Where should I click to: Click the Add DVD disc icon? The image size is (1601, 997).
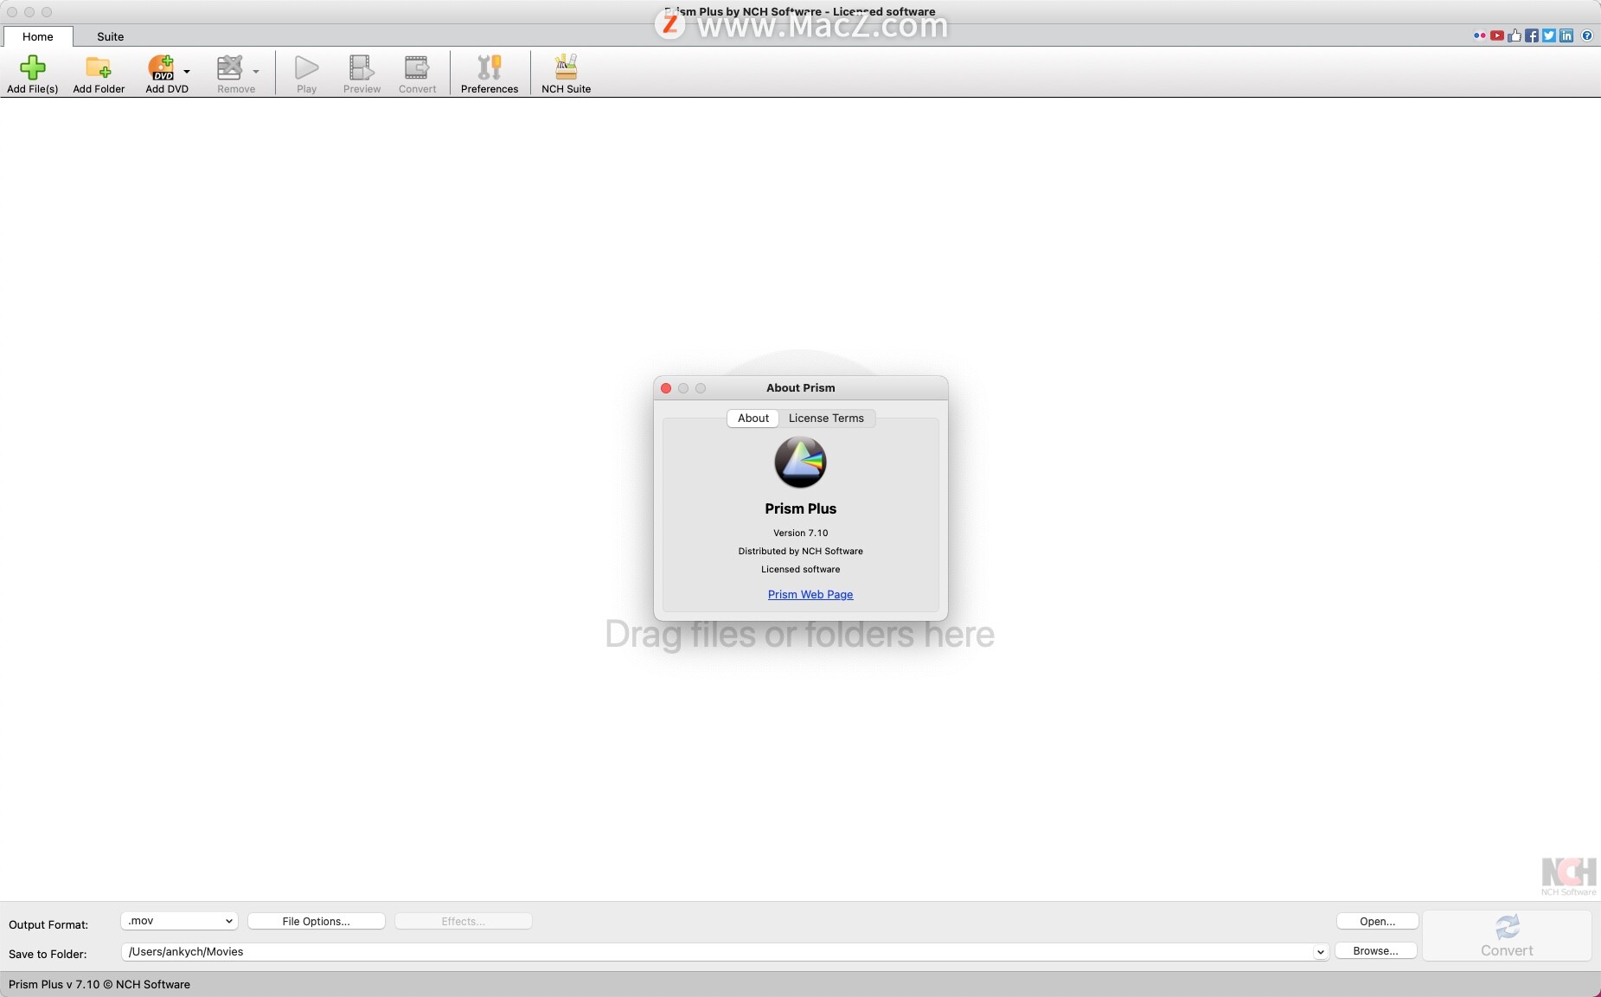[x=162, y=67]
